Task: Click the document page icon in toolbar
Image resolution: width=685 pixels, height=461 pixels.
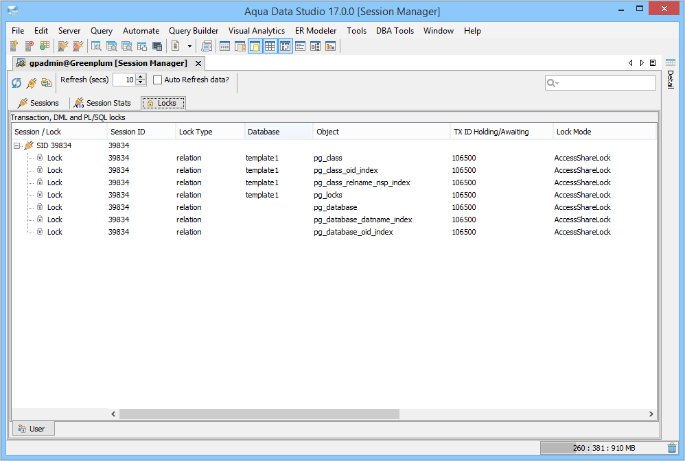Action: click(x=176, y=46)
